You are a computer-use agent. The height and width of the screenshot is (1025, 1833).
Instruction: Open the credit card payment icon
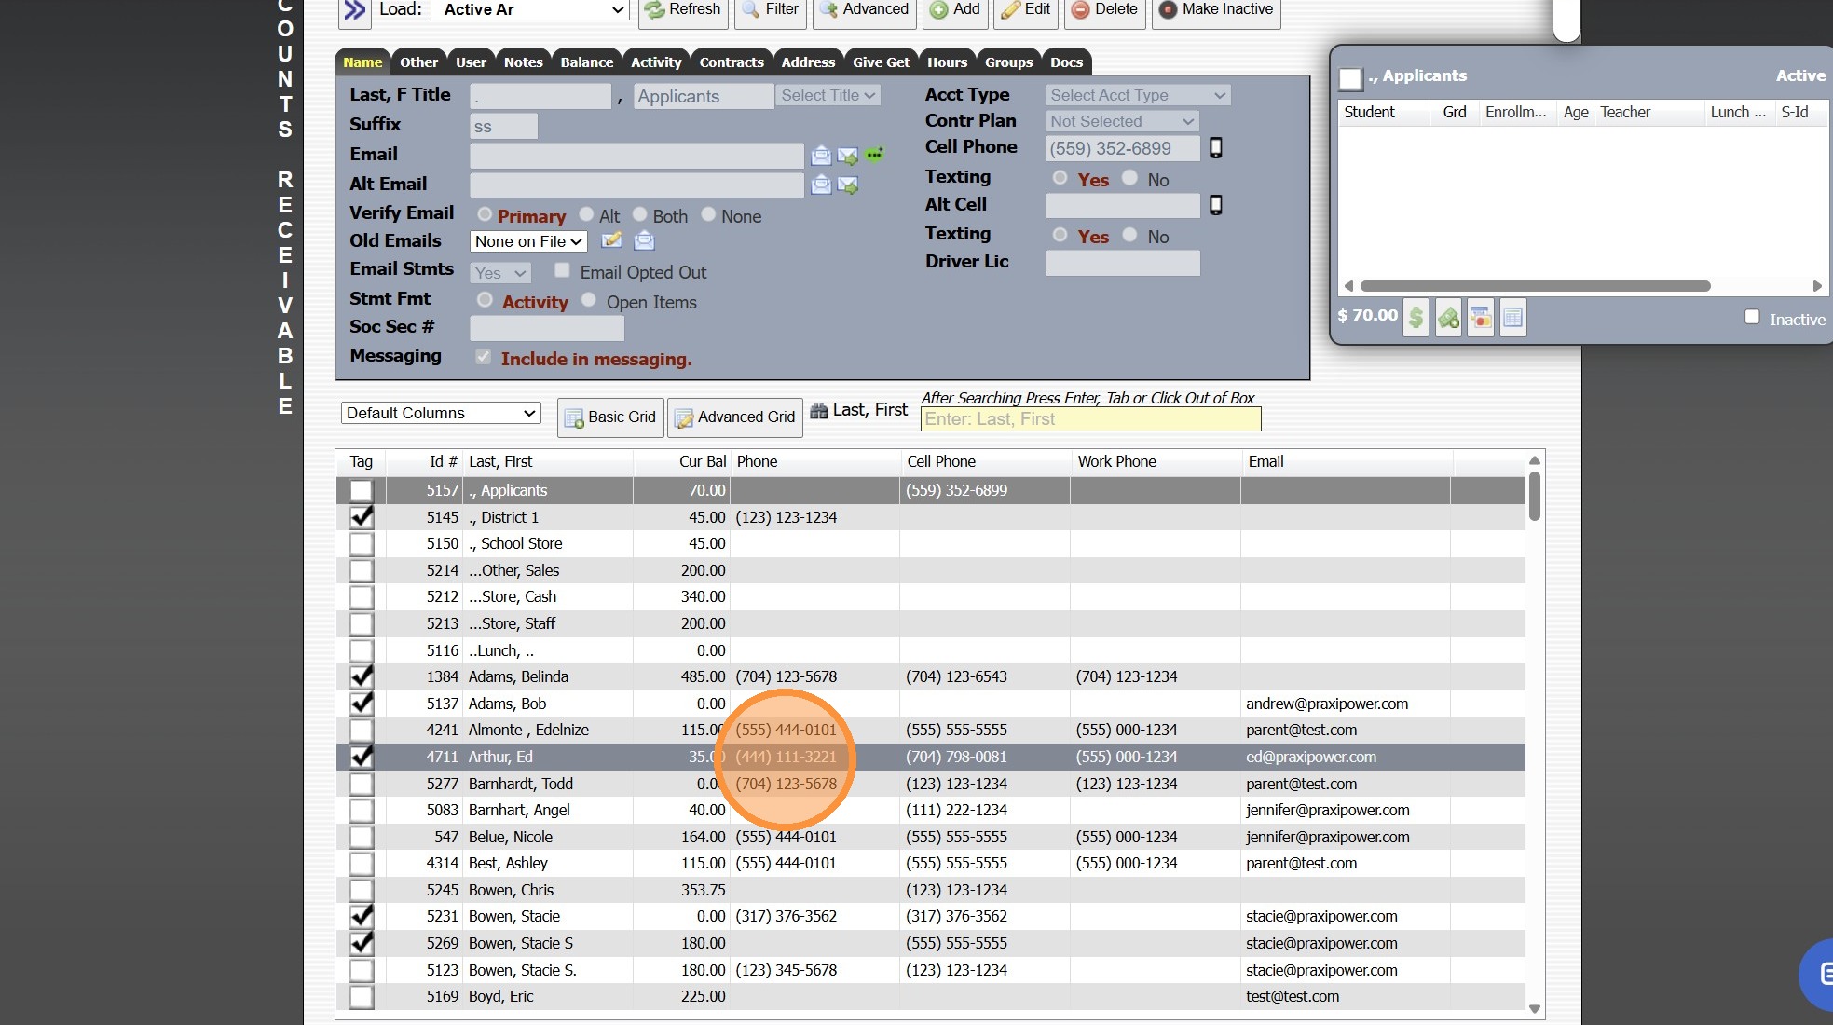1481,318
